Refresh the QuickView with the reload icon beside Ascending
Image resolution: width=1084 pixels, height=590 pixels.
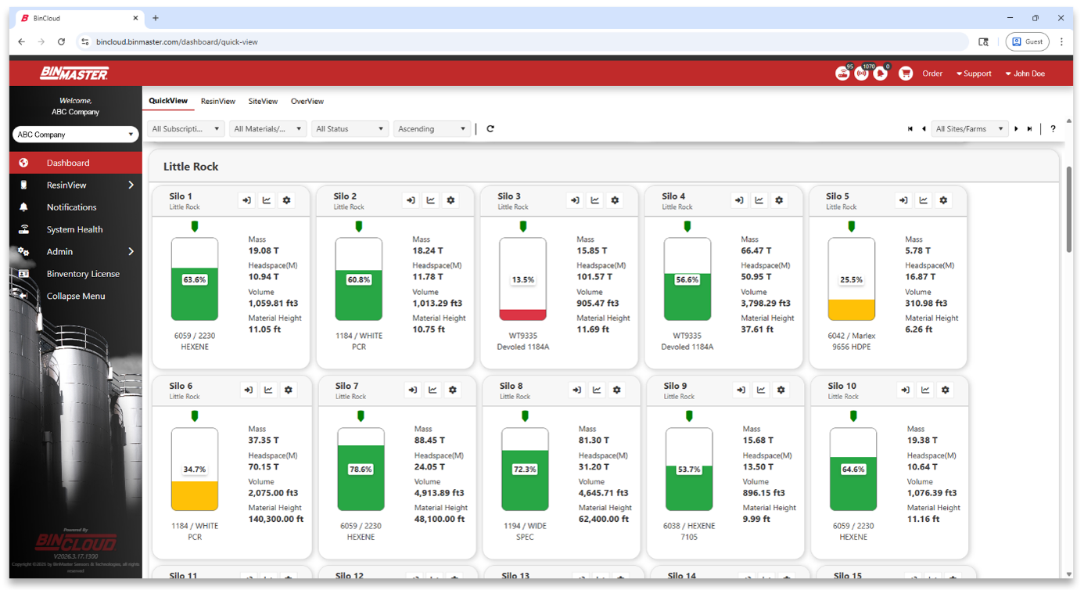click(490, 129)
